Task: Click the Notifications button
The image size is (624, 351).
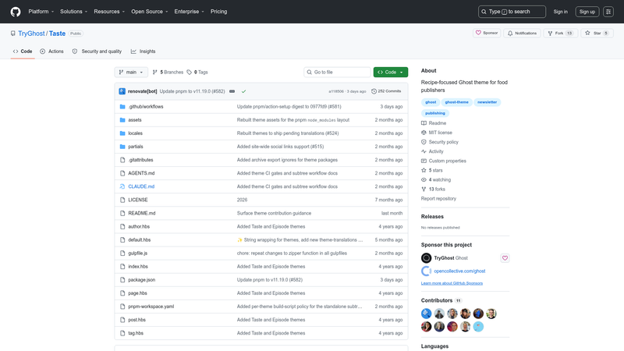Action: (x=522, y=33)
